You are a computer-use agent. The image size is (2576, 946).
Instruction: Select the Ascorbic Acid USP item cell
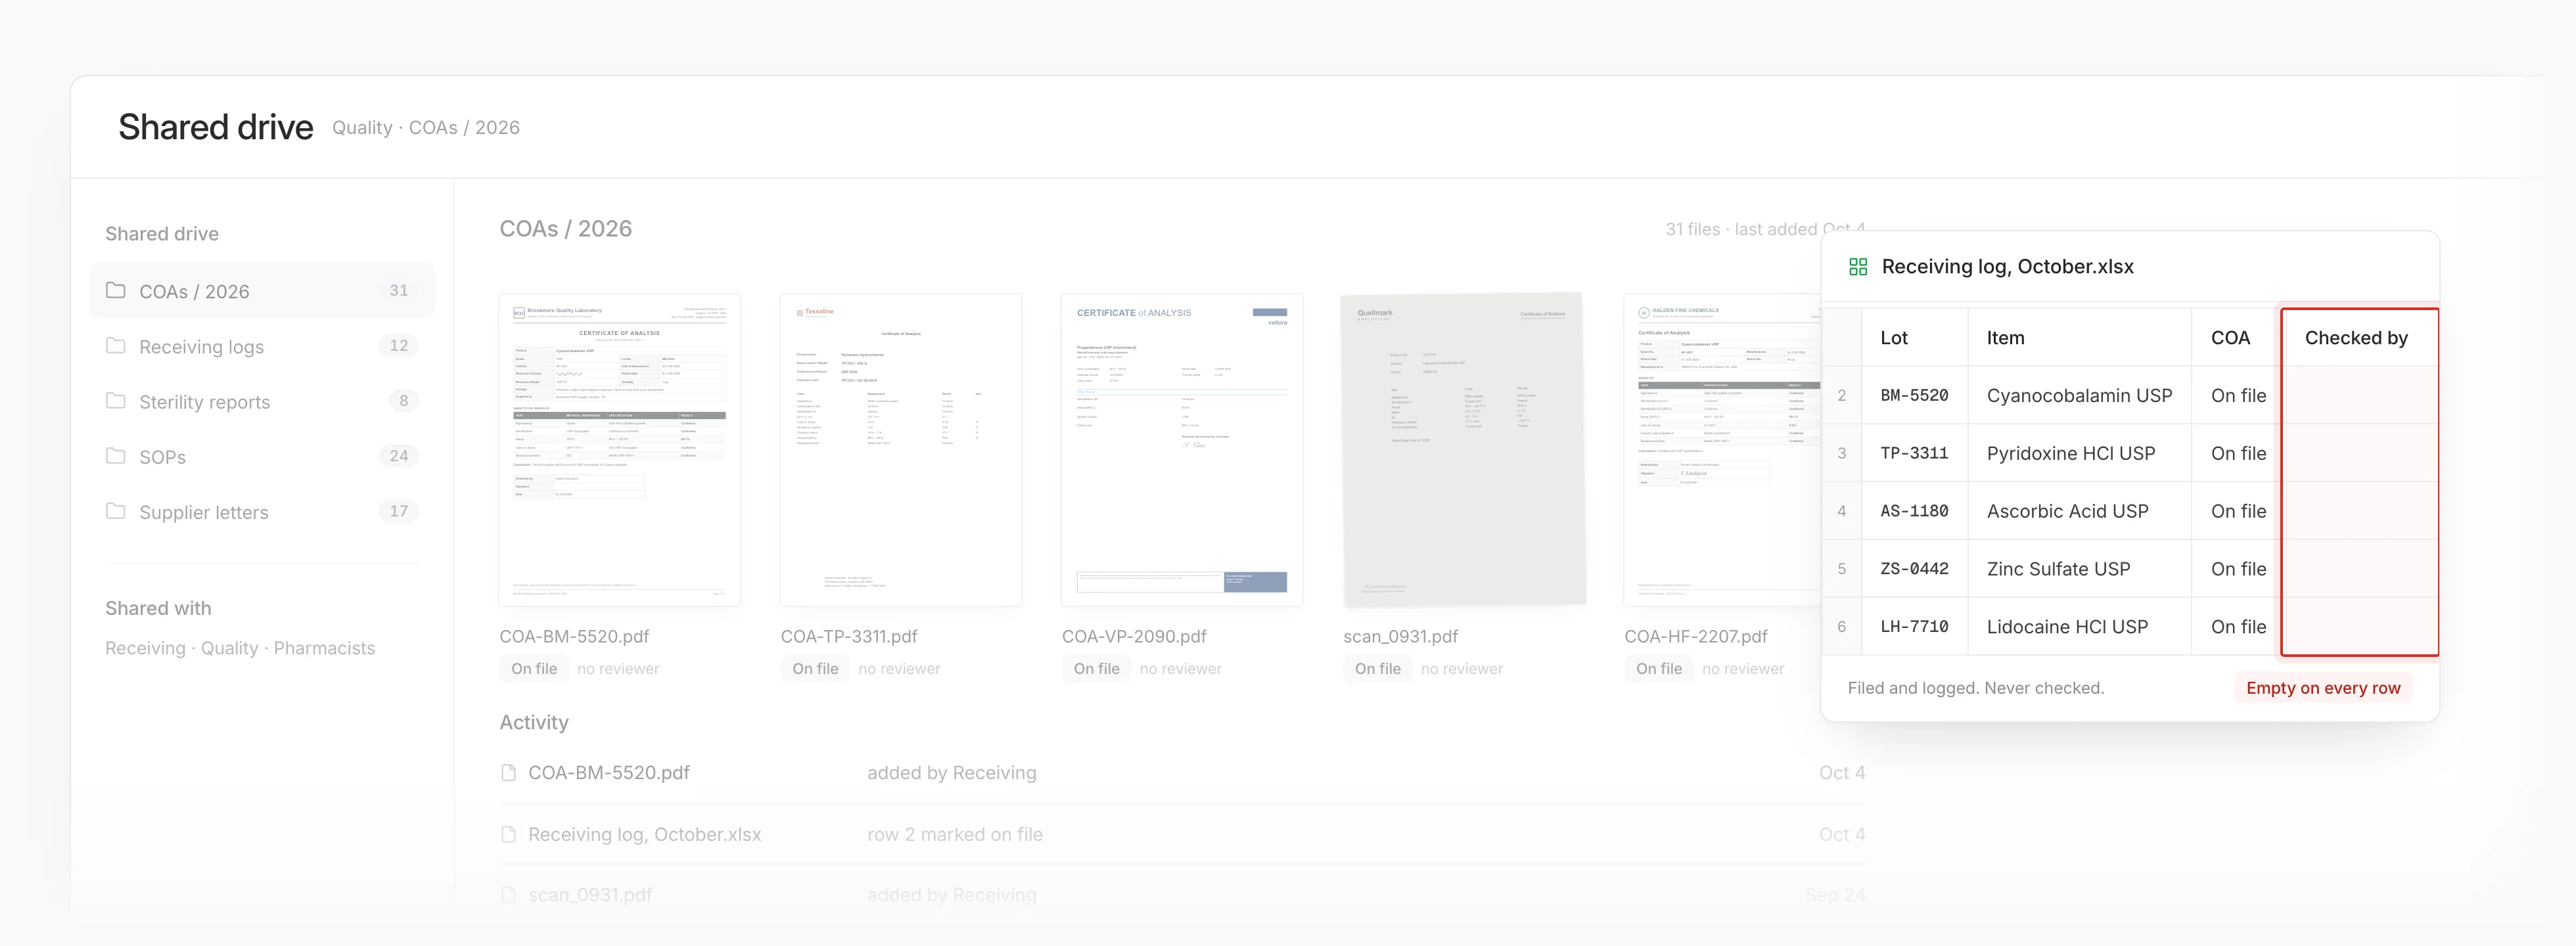point(2080,511)
